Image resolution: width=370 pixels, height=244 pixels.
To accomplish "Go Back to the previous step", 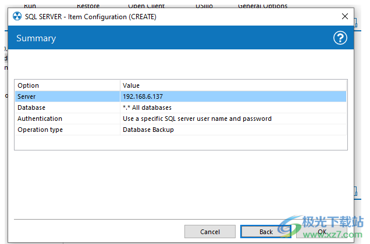I will tap(266, 231).
